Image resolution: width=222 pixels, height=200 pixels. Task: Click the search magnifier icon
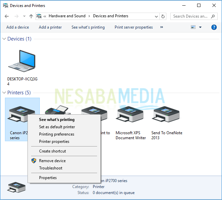point(213,16)
